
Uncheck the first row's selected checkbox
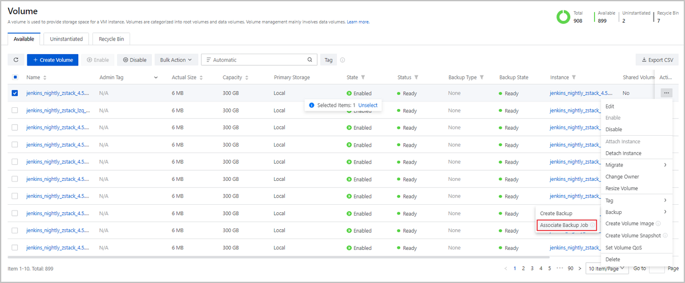[x=15, y=93]
